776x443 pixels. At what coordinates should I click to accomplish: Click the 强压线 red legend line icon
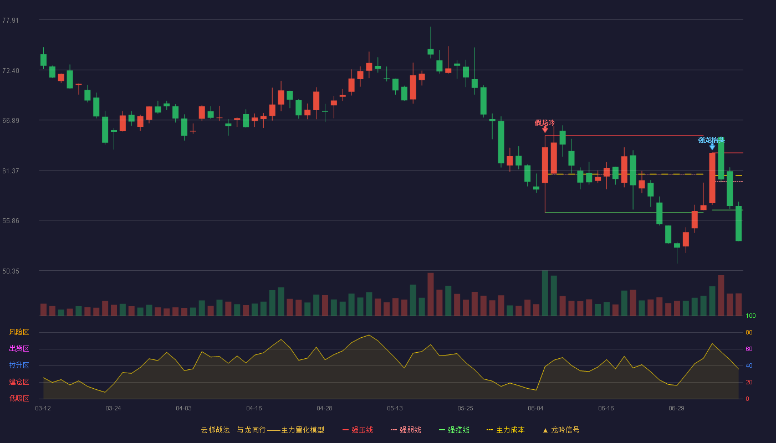coord(346,430)
